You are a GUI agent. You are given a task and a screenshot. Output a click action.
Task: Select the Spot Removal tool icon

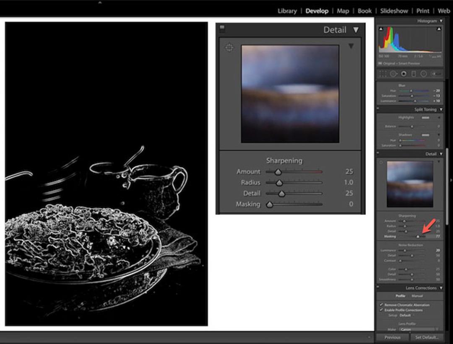coord(393,74)
